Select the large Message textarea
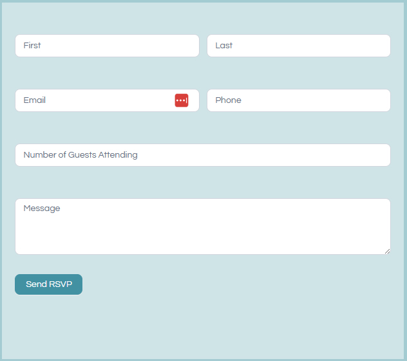The height and width of the screenshot is (361, 407). pyautogui.click(x=202, y=226)
